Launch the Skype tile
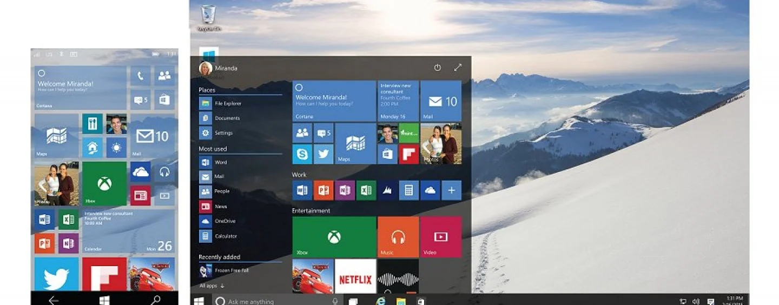 (x=302, y=154)
